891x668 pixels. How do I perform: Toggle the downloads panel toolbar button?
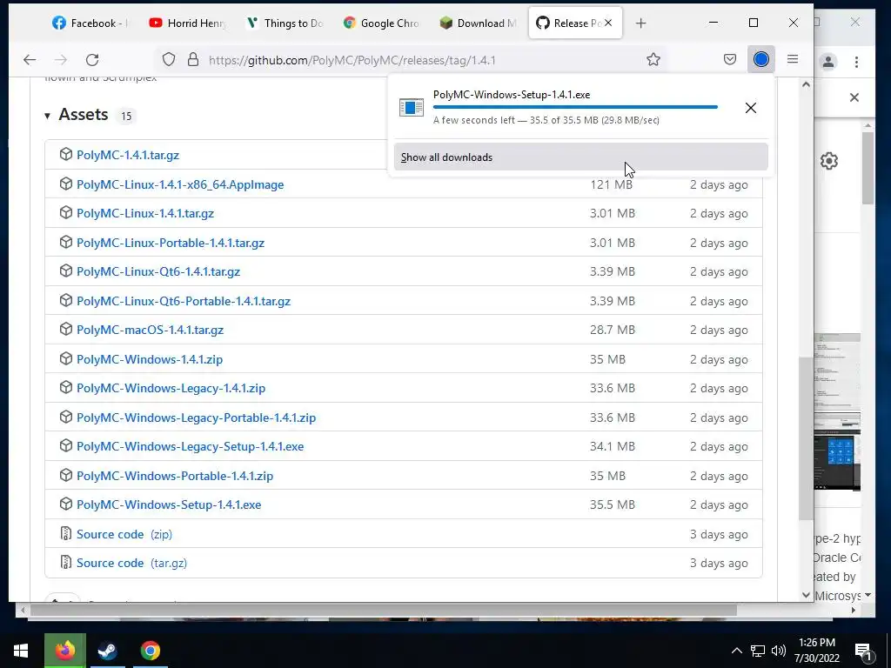(x=760, y=59)
